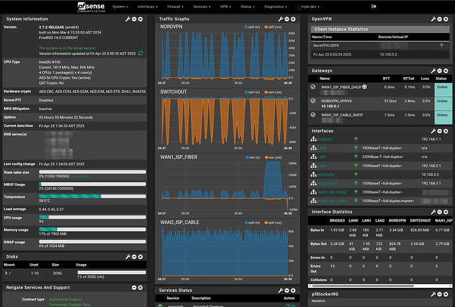Open Gateways widget settings wrench

(x=433, y=70)
